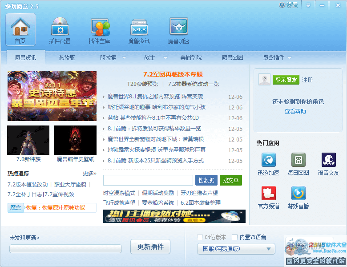347x267 pixels.
Task: Open the 7.2版本橙装改动 link
Action: point(28,184)
